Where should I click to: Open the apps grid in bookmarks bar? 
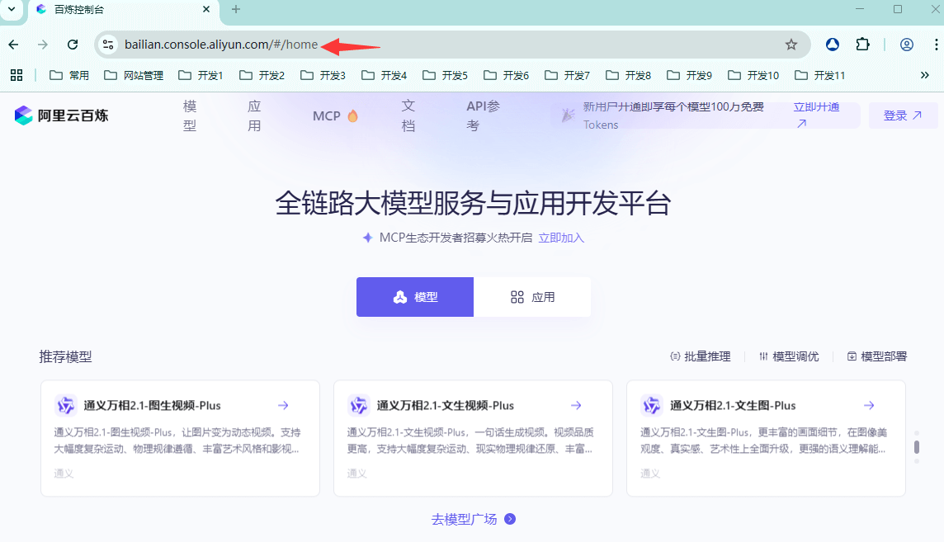(x=17, y=75)
